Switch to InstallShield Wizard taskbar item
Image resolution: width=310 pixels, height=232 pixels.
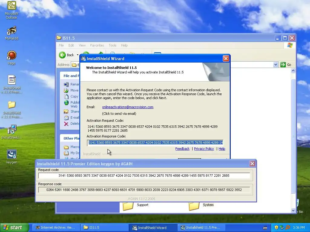click(153, 227)
